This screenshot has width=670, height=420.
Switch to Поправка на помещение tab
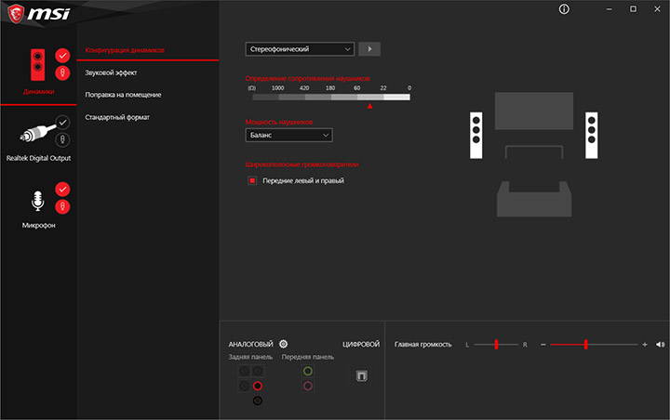point(123,95)
